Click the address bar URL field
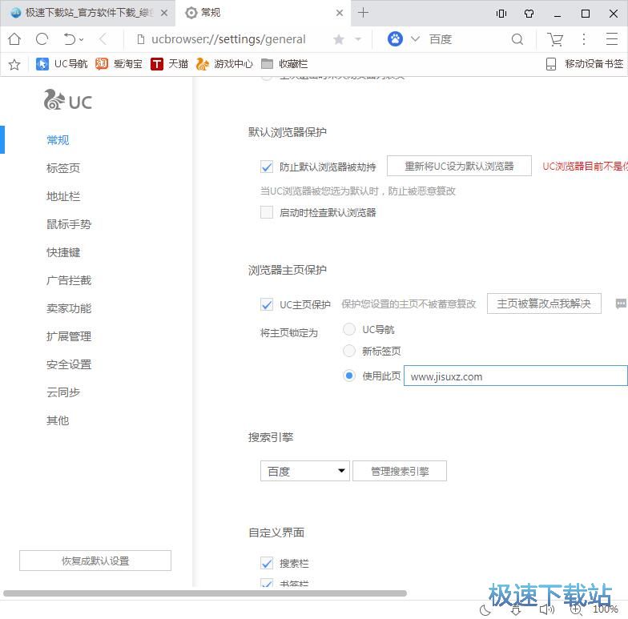The width and height of the screenshot is (628, 619). point(228,39)
